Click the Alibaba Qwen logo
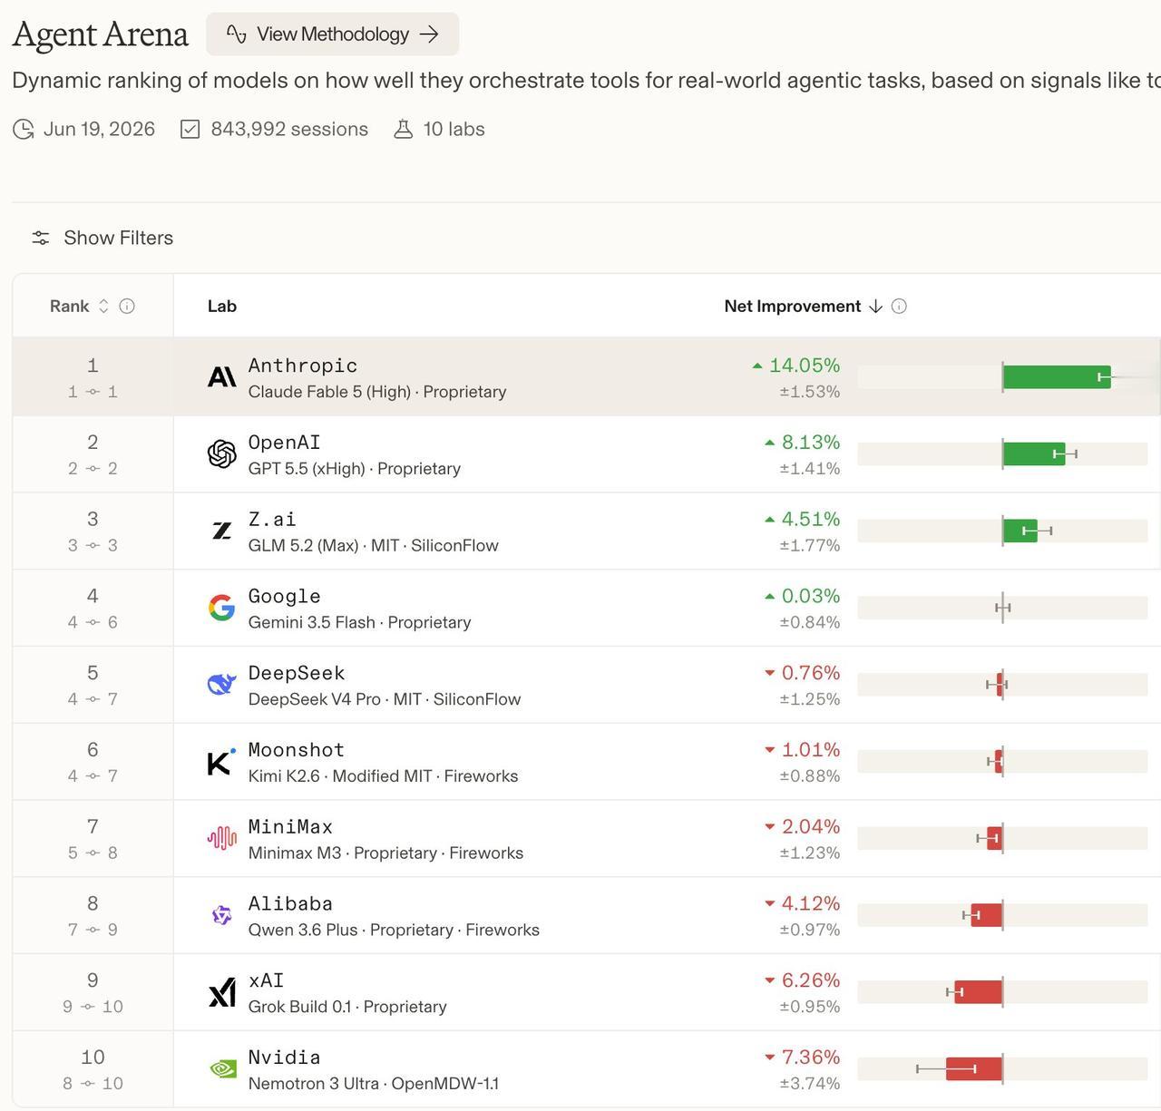The image size is (1161, 1111). click(x=222, y=915)
